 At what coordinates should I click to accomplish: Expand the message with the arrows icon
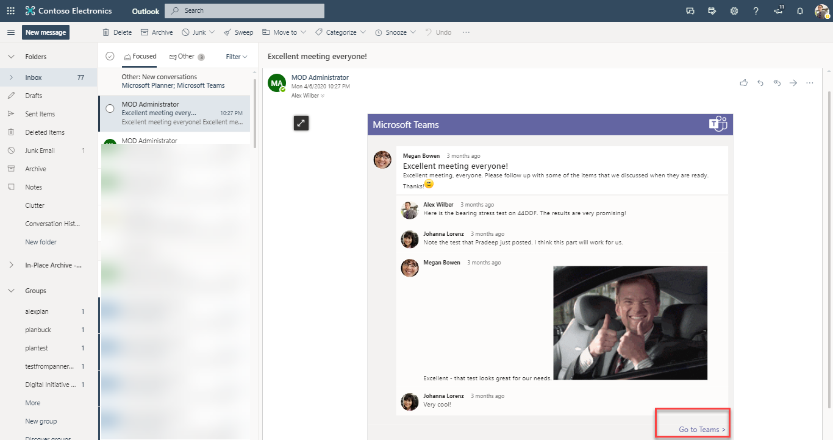click(301, 123)
